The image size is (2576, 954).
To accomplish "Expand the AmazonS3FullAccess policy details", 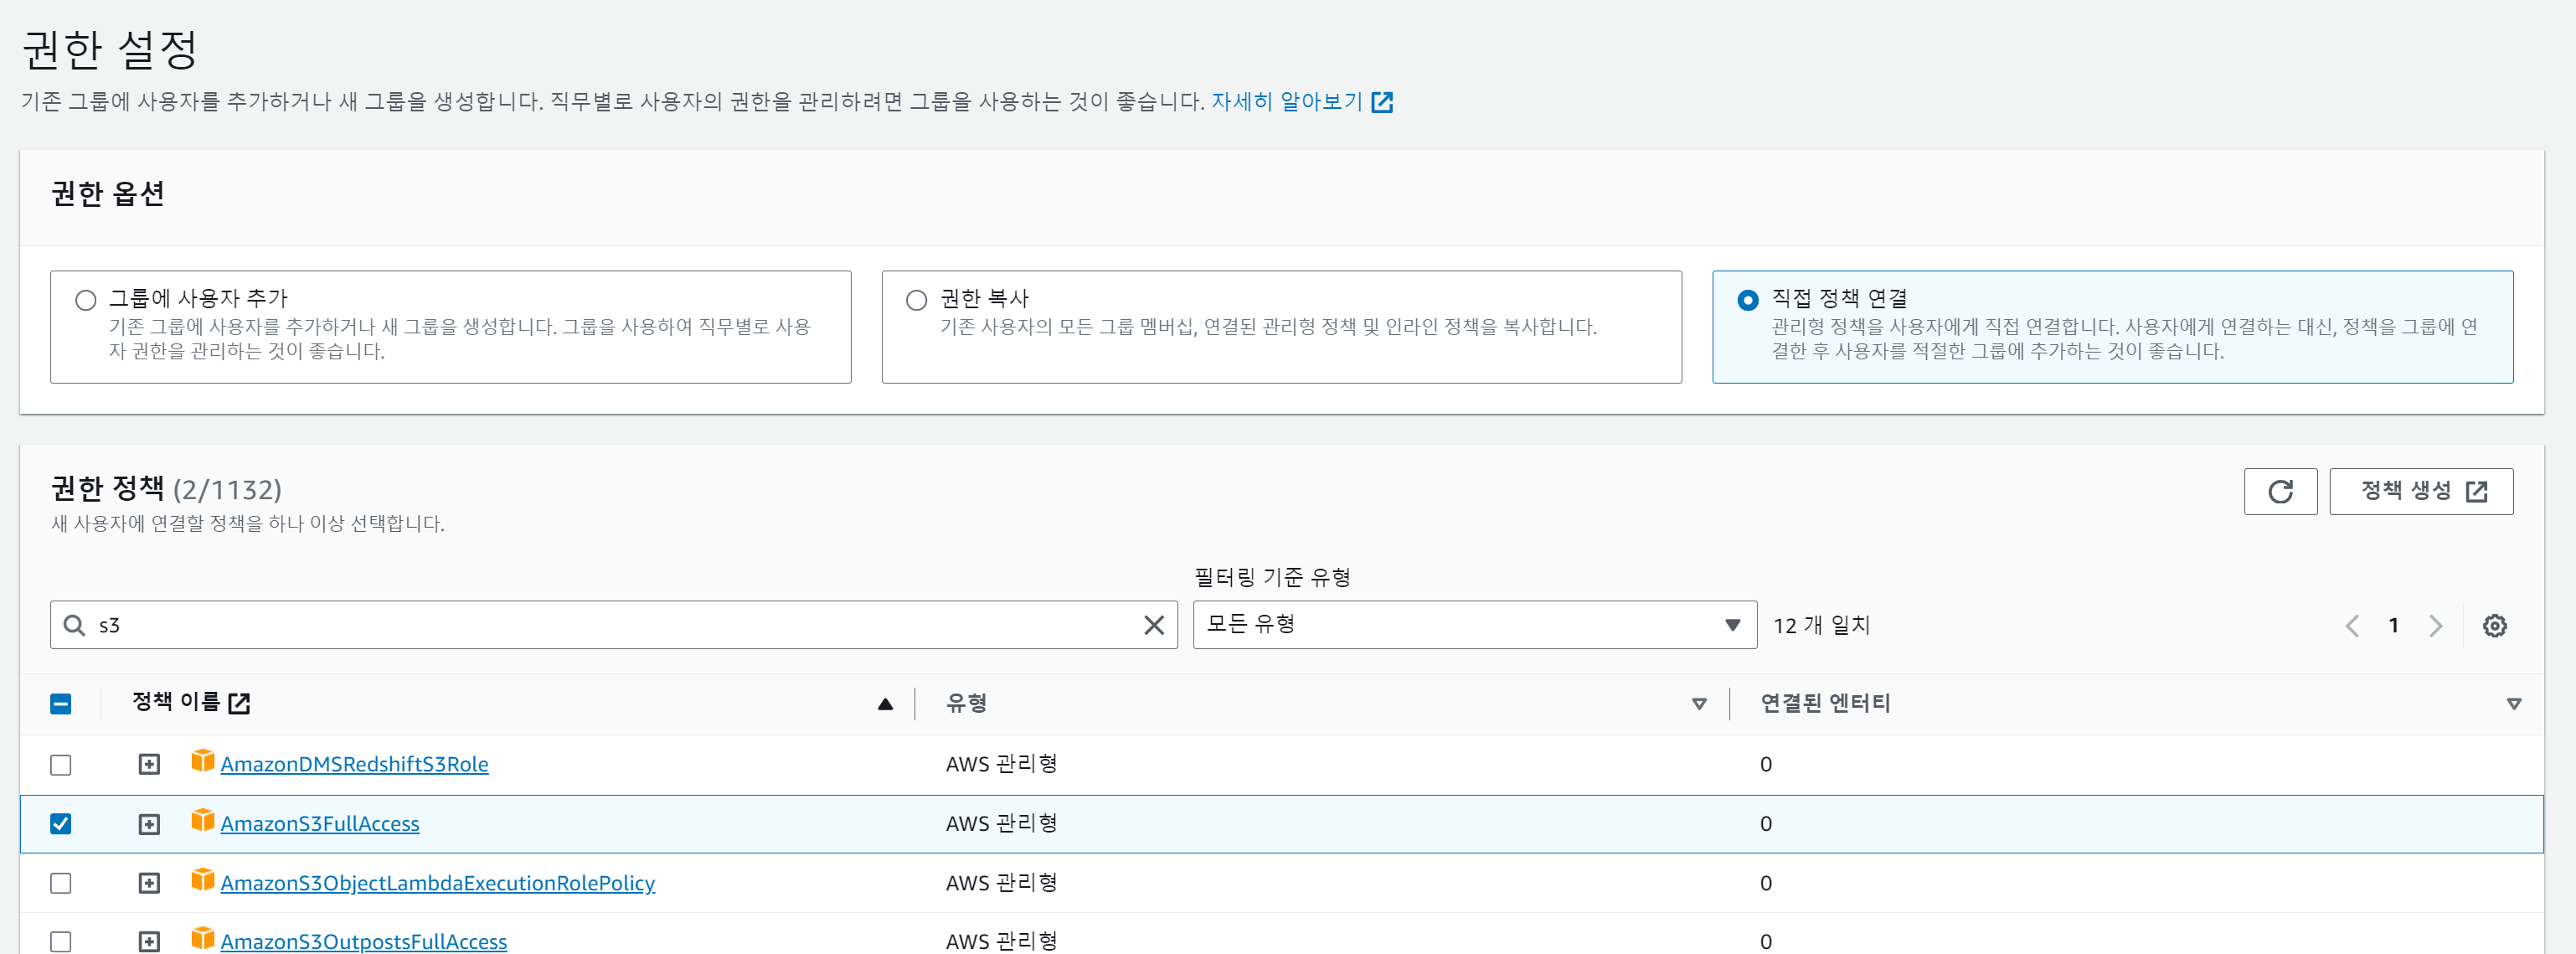I will tap(149, 824).
